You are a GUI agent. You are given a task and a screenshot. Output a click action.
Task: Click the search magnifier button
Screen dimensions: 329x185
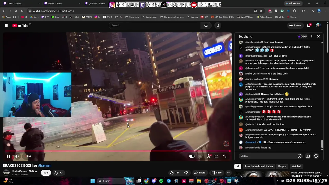pos(206,25)
